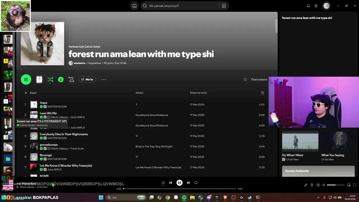The image size is (359, 202).
Task: Open Google Chrome from the taskbar
Action: (168, 198)
